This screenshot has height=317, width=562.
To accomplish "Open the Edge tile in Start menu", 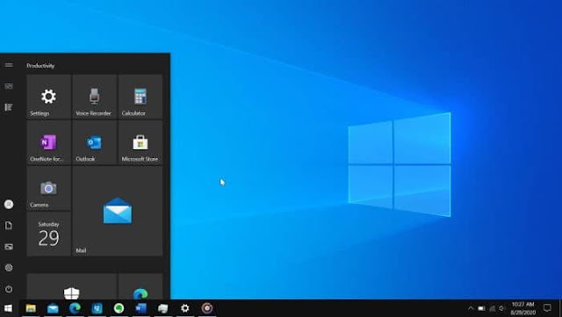I will coord(140,286).
